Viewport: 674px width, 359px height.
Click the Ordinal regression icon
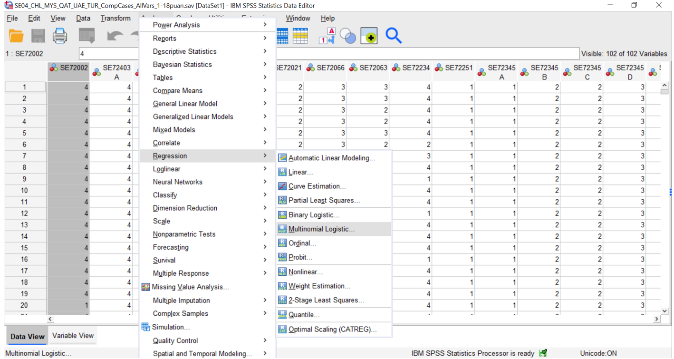(x=282, y=243)
